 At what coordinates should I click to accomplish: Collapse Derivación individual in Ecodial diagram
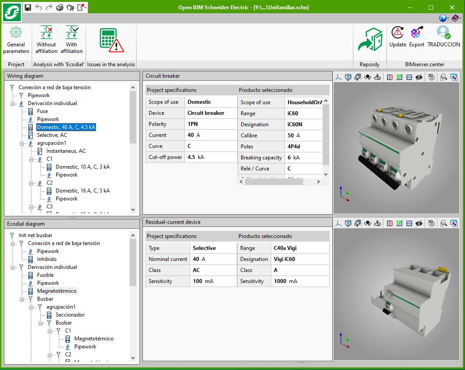pyautogui.click(x=12, y=268)
